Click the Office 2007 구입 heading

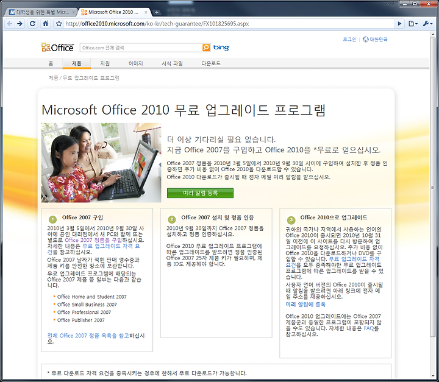point(82,218)
